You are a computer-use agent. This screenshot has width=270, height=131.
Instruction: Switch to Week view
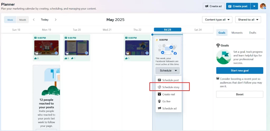10,20
